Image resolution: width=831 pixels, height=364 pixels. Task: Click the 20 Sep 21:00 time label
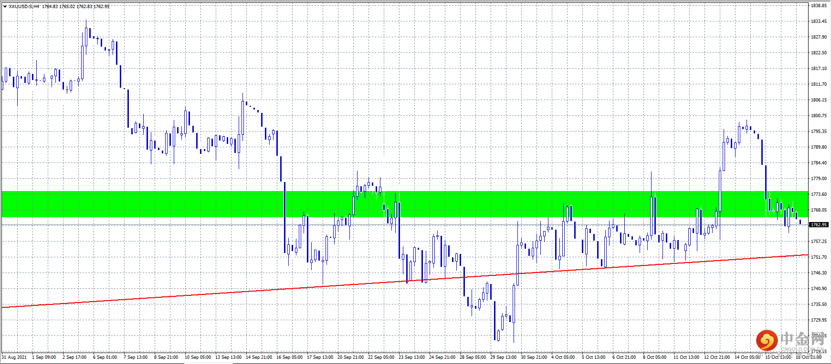click(x=351, y=357)
